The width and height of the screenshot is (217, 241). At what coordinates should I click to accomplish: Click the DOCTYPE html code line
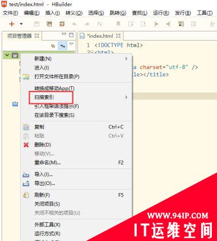(118, 45)
